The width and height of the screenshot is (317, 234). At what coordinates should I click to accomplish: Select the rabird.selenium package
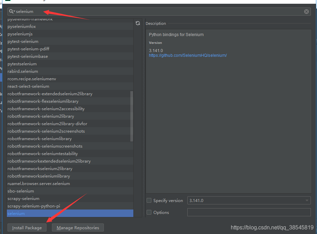[70, 71]
